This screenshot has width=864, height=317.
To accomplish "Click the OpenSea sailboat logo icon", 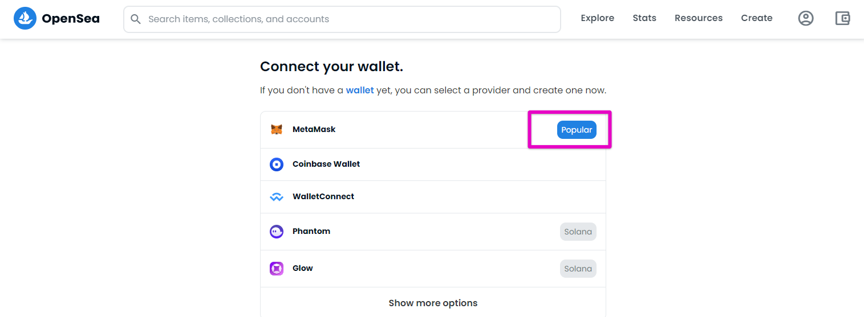I will tap(25, 19).
